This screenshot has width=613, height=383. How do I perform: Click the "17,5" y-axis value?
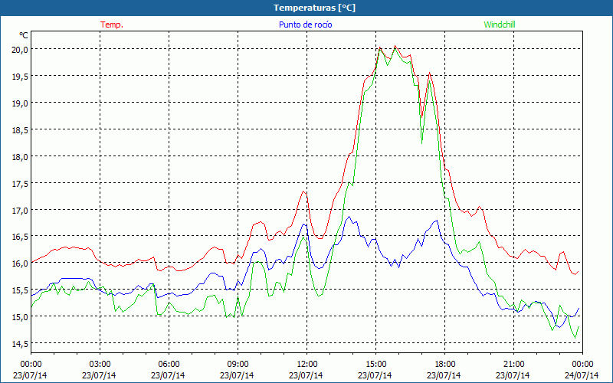point(21,183)
